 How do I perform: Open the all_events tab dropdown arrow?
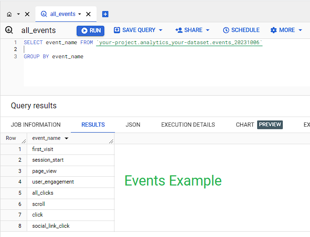[80, 14]
